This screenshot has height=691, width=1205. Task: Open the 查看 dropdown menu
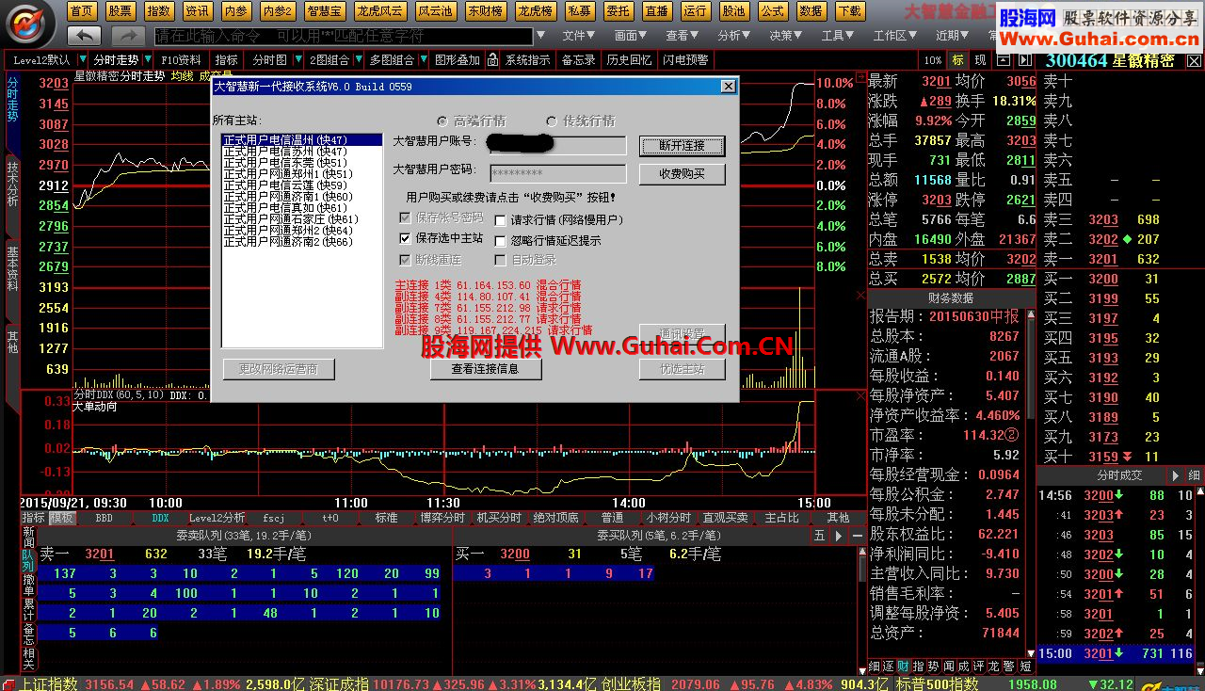coord(682,36)
